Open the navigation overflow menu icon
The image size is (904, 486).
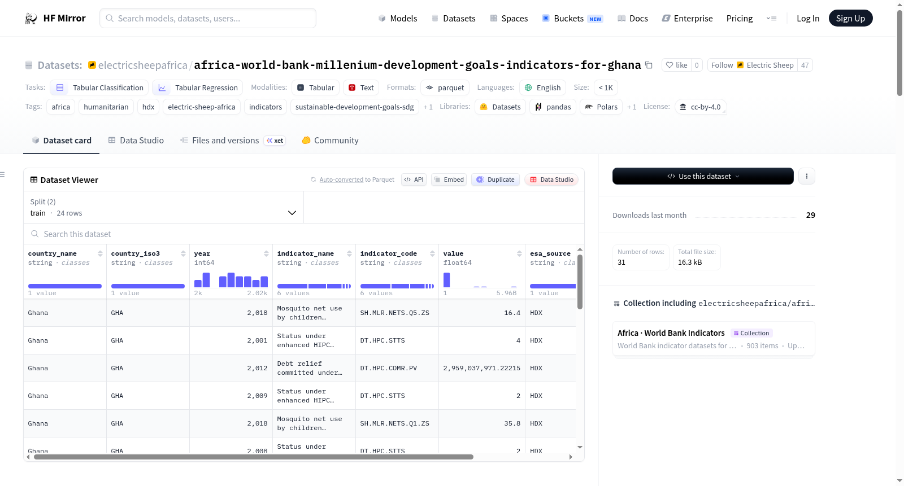tap(771, 19)
